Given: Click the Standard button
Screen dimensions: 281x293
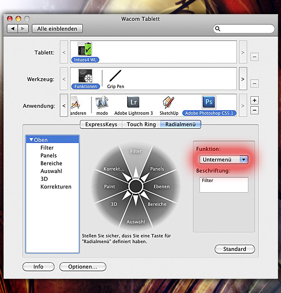Looking at the screenshot, I should pyautogui.click(x=234, y=249).
